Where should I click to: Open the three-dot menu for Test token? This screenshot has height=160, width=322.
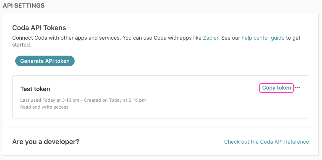tap(297, 88)
